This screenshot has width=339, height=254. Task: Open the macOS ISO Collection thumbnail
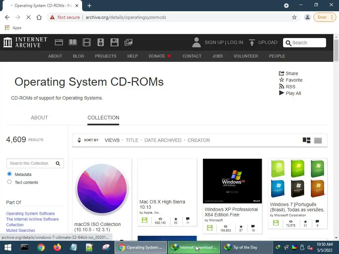[102, 189]
